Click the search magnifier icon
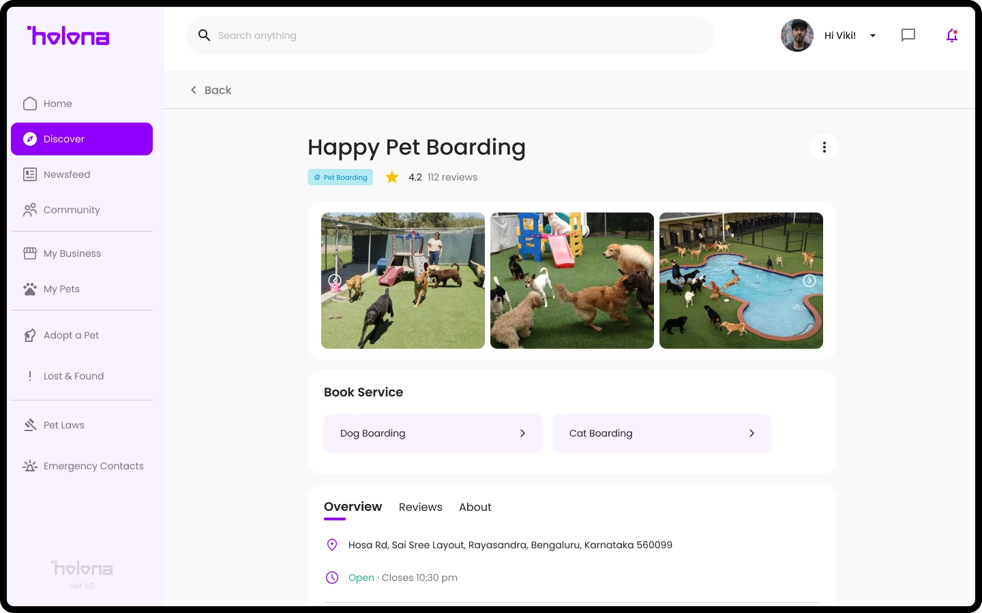 [x=204, y=35]
